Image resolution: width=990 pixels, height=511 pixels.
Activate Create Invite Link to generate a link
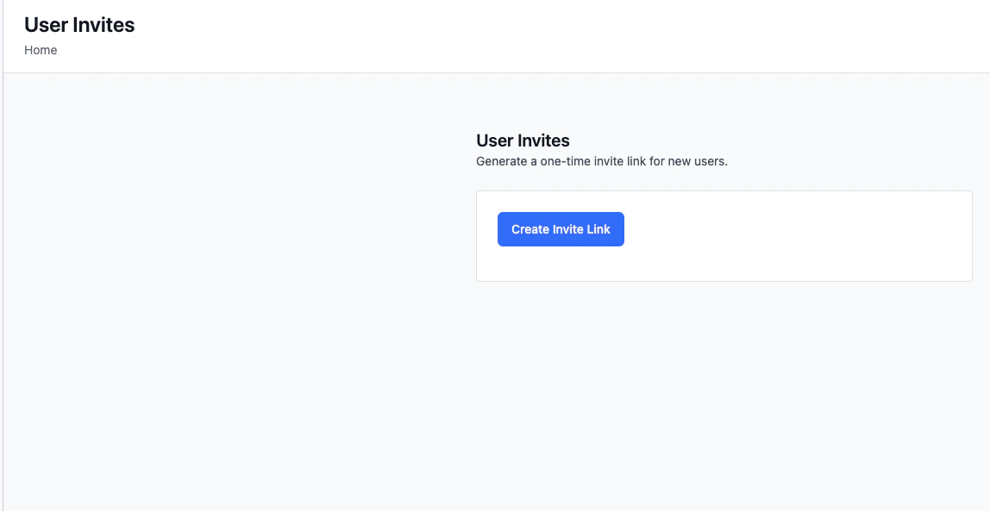[x=561, y=229]
